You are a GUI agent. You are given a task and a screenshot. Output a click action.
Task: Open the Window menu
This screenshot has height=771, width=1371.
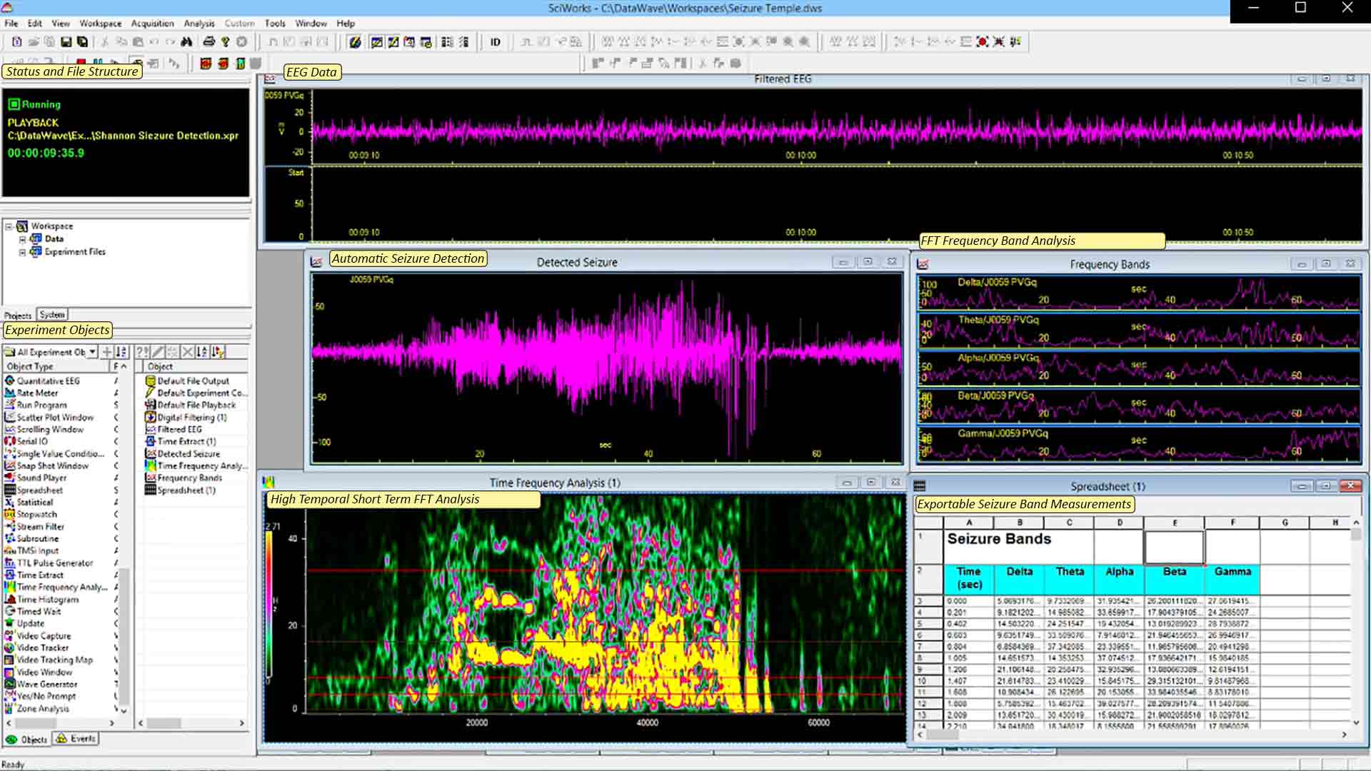(x=311, y=24)
